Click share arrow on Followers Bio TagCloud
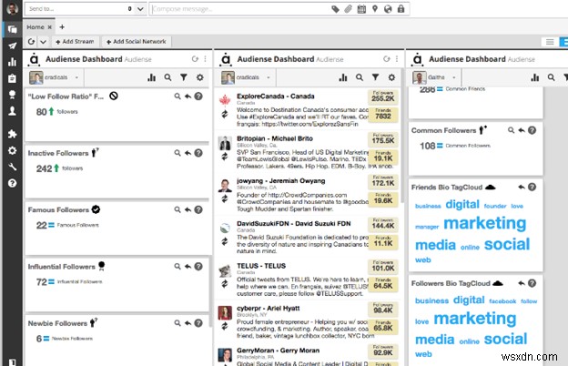The width and height of the screenshot is (568, 366). tap(522, 283)
